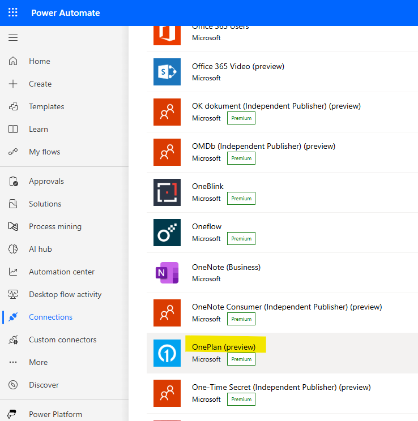Click the OneBlink connector icon
418x421 pixels.
tap(167, 192)
